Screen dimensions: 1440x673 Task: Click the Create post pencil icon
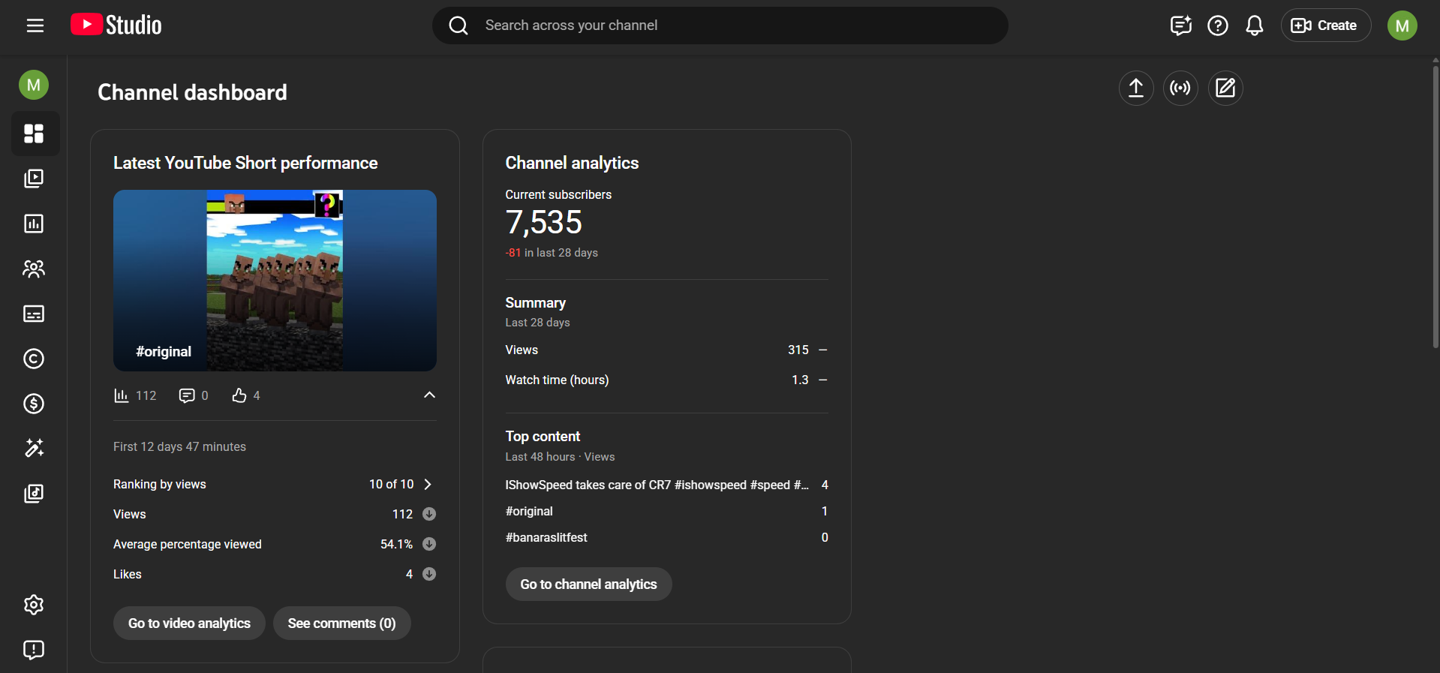(1225, 89)
